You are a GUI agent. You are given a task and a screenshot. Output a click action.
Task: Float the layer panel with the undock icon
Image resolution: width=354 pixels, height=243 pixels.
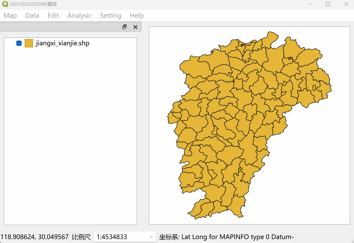(124, 27)
